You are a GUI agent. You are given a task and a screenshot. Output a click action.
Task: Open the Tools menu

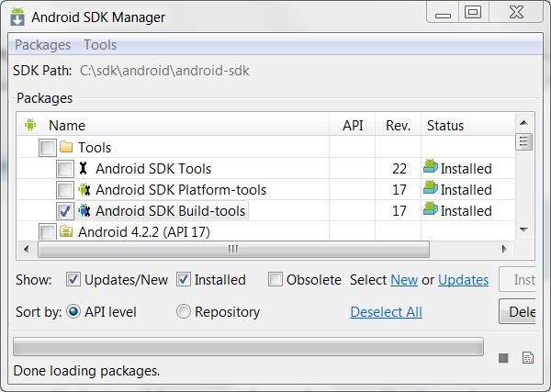(100, 45)
